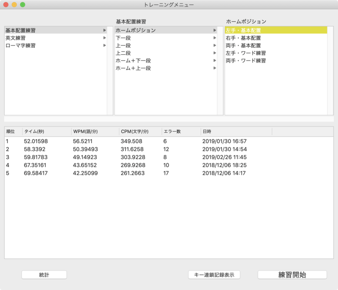This screenshot has width=338, height=290.
Task: Choose the 両手・基本配置 lesson
Action: pos(276,45)
